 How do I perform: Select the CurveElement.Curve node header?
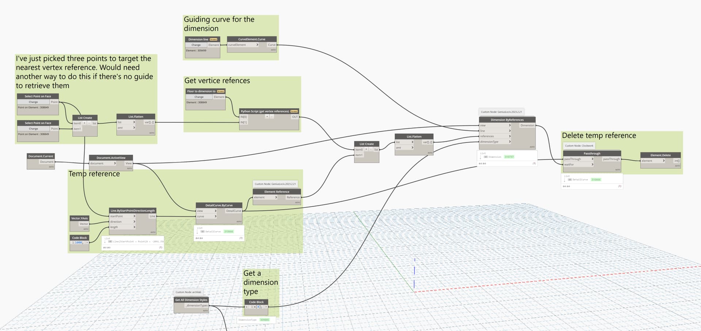(252, 39)
